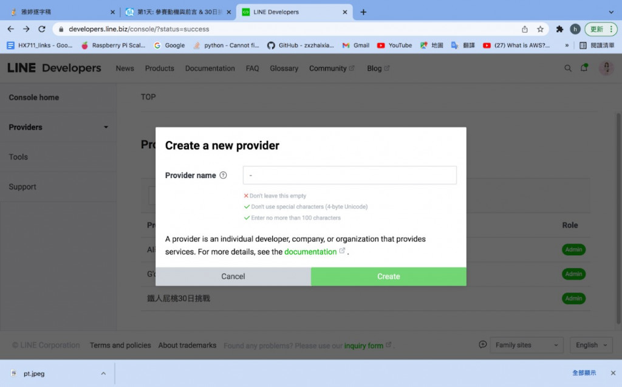
Task: Open the Blog external link
Action: point(378,68)
